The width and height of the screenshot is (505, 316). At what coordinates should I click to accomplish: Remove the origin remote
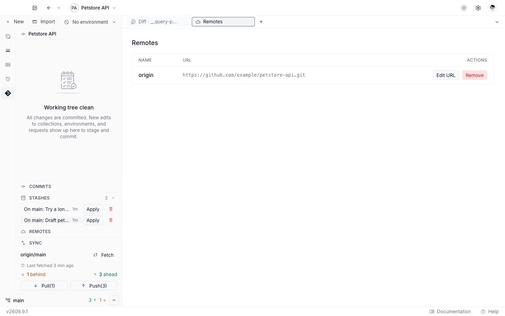475,75
